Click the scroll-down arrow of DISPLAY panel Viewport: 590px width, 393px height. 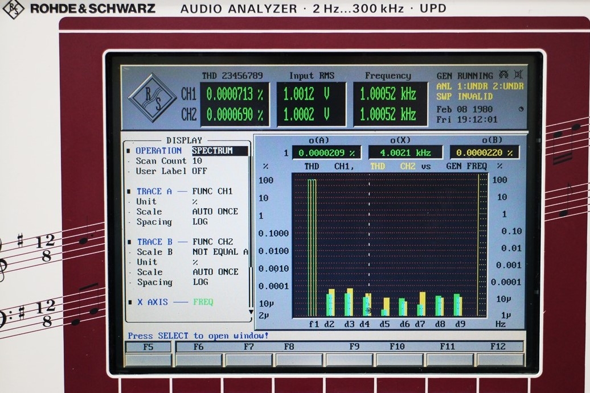251,312
